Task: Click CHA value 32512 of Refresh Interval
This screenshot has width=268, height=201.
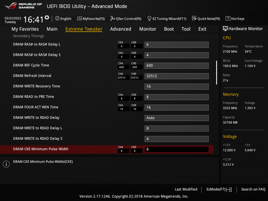Action: [122, 77]
